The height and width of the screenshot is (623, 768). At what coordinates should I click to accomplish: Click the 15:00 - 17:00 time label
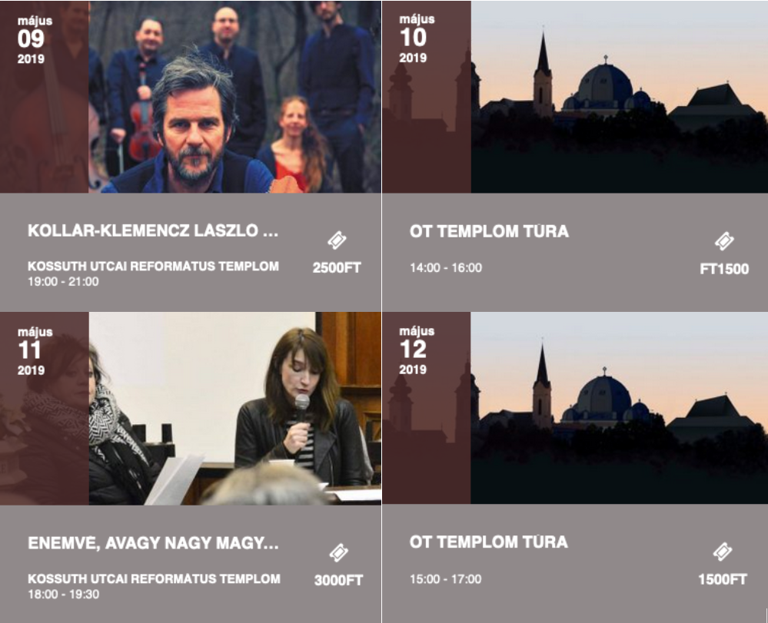pos(446,579)
